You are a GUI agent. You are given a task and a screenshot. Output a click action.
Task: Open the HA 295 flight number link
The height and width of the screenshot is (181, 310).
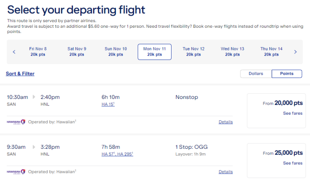tap(125, 154)
